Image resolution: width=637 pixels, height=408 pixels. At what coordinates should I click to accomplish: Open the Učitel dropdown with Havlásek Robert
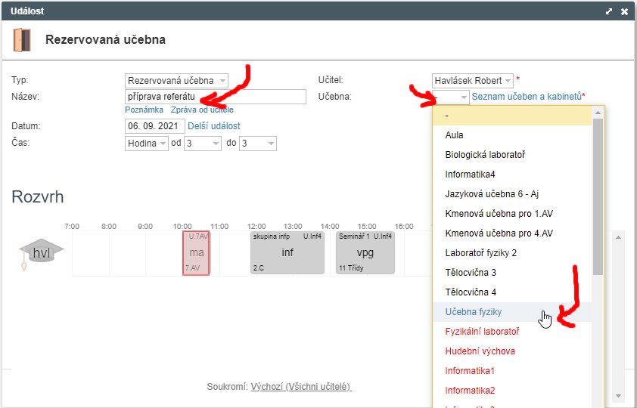[473, 80]
